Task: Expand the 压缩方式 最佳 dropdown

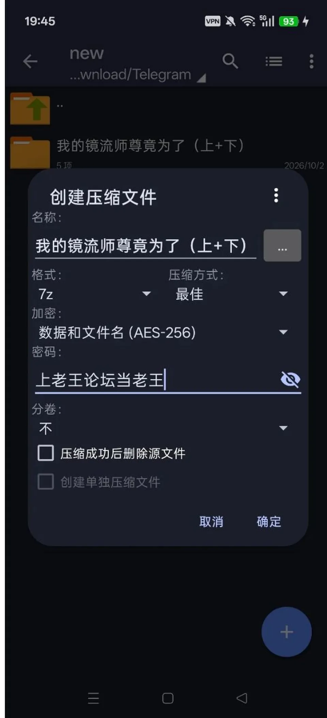Action: [x=232, y=294]
